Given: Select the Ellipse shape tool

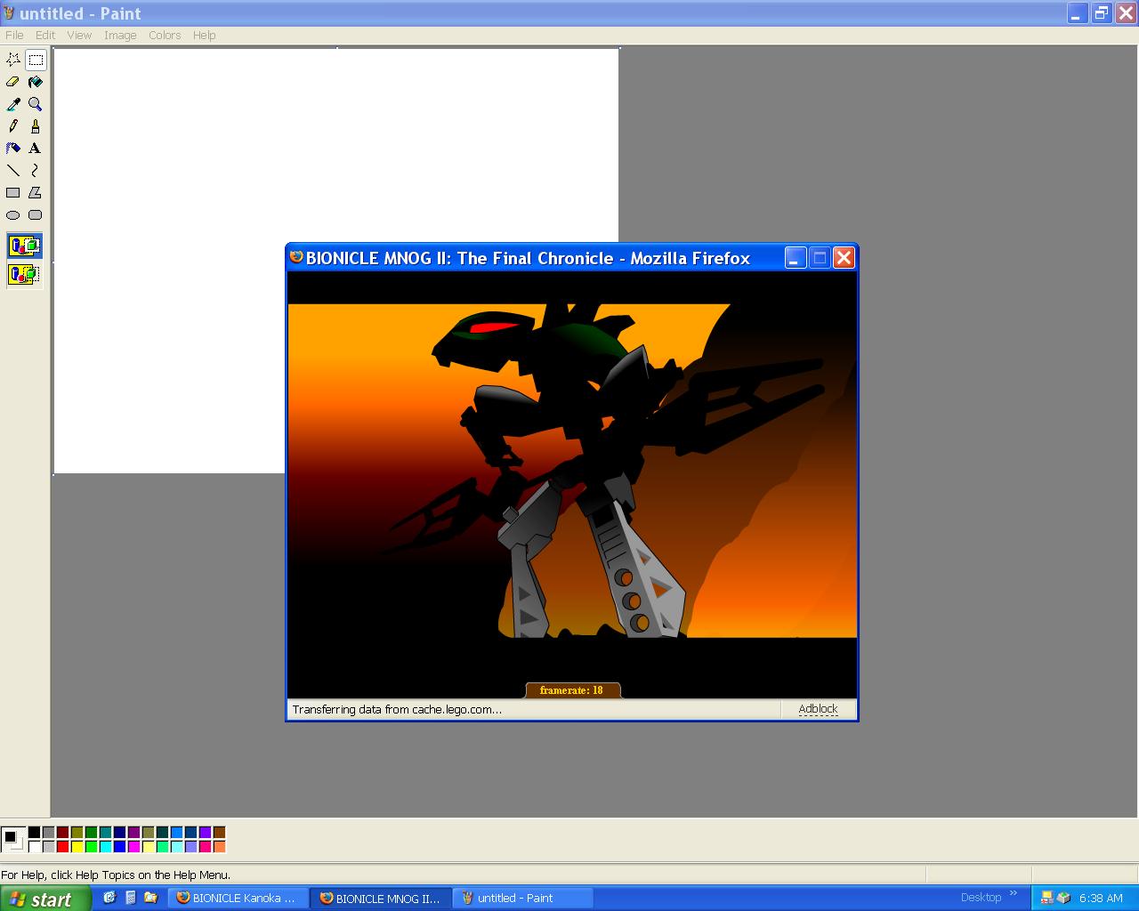Looking at the screenshot, I should 13,215.
